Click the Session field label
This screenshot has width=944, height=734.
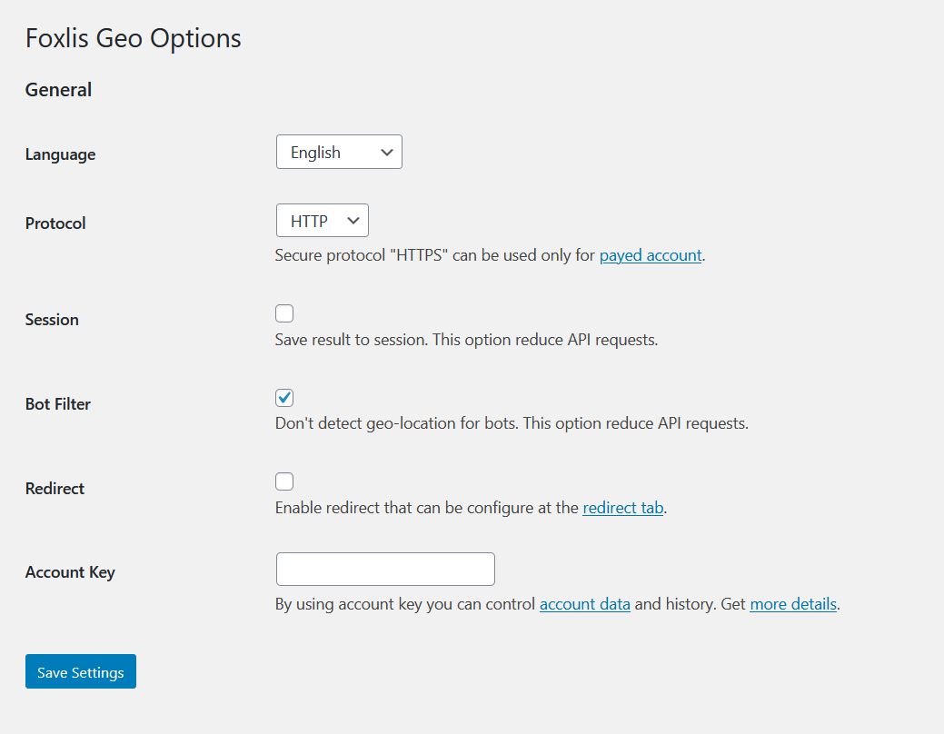[x=52, y=320]
